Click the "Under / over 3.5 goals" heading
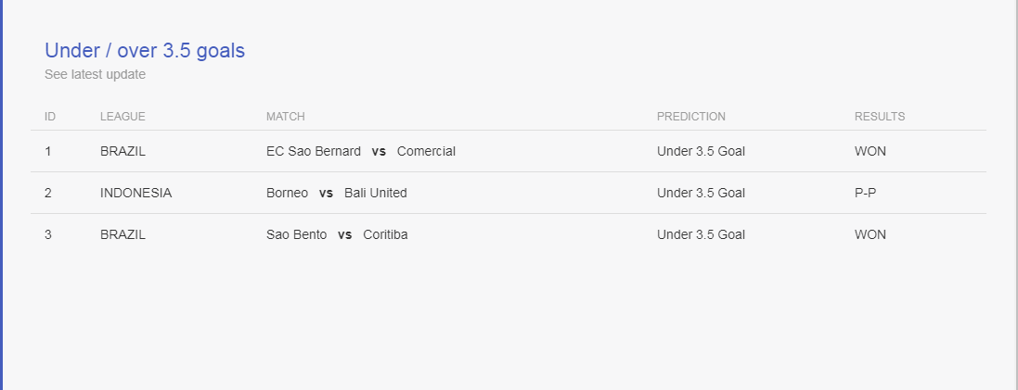Image resolution: width=1018 pixels, height=390 pixels. point(145,51)
